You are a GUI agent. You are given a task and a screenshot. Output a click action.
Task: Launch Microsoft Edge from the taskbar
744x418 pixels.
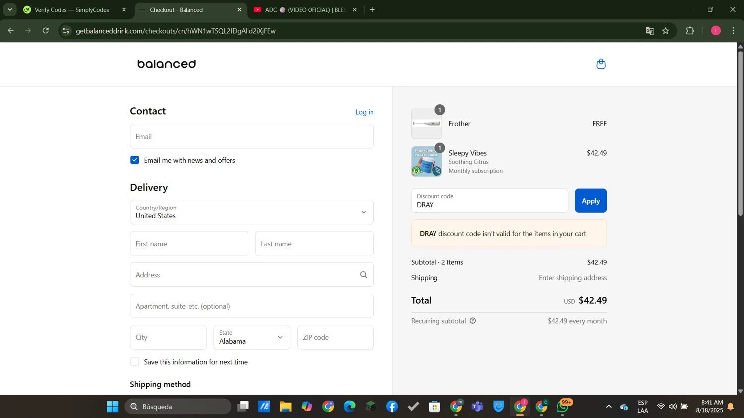pyautogui.click(x=349, y=407)
